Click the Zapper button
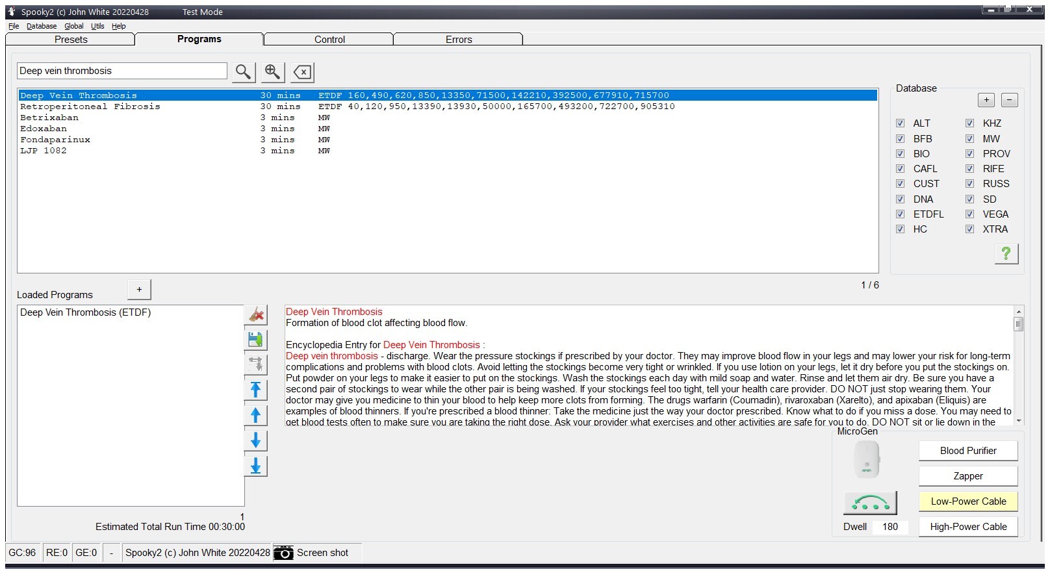Image resolution: width=1050 pixels, height=569 pixels. [968, 476]
